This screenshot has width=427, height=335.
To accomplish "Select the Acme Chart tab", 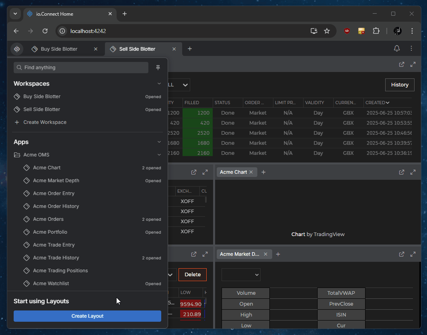I will [233, 172].
